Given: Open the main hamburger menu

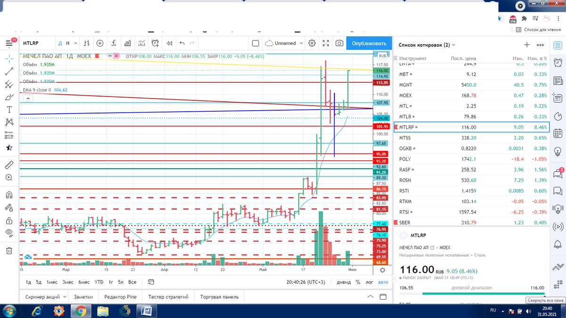Looking at the screenshot, I should pyautogui.click(x=9, y=43).
